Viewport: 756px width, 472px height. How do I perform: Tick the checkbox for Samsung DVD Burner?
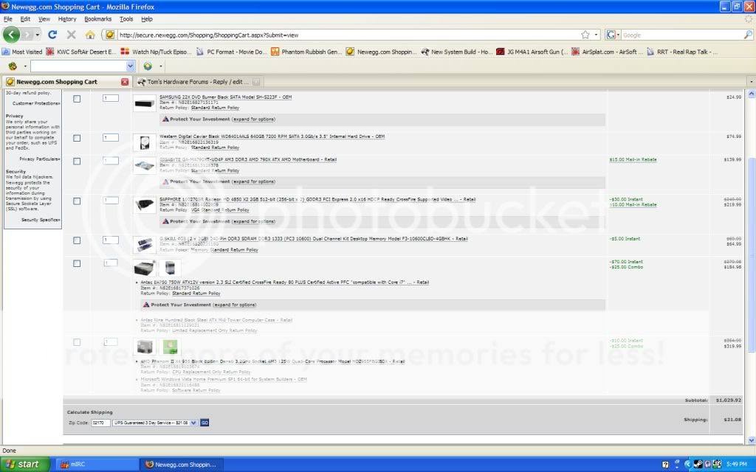coord(77,99)
